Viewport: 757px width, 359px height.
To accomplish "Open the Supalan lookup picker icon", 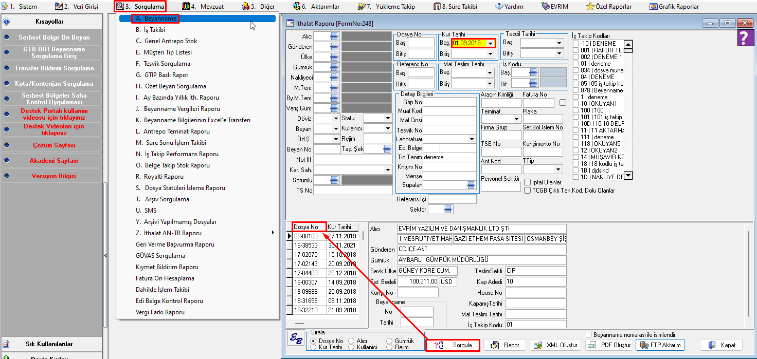I will click(x=471, y=185).
